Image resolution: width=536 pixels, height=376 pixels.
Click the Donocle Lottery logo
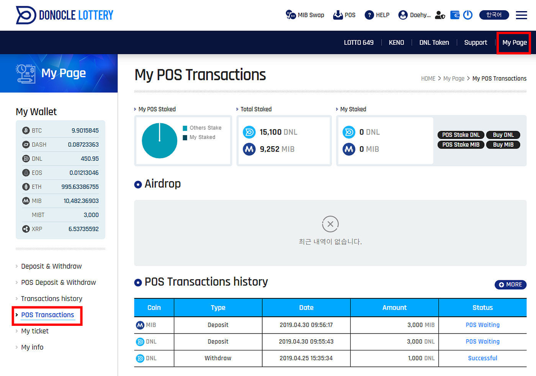pyautogui.click(x=64, y=15)
